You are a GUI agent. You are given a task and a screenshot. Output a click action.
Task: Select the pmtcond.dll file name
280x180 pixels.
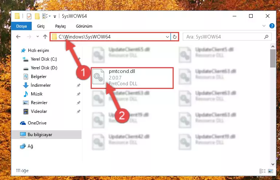pyautogui.click(x=122, y=71)
